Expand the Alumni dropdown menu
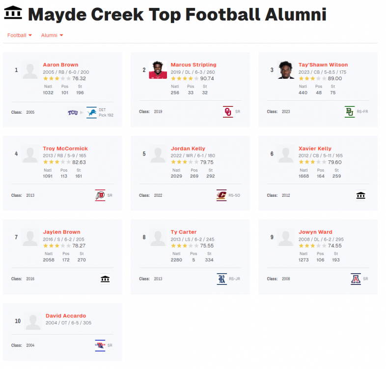 52,35
